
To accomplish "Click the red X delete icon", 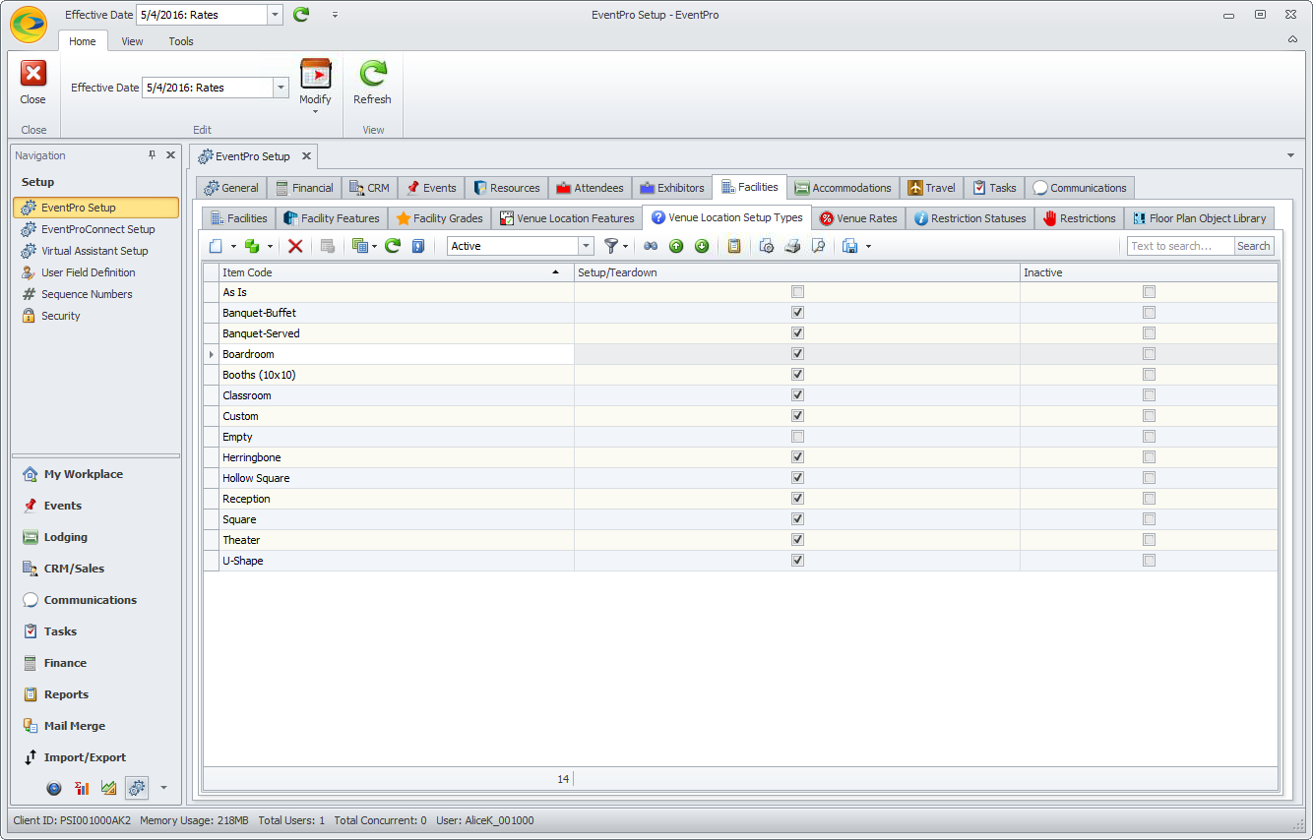I will 295,246.
